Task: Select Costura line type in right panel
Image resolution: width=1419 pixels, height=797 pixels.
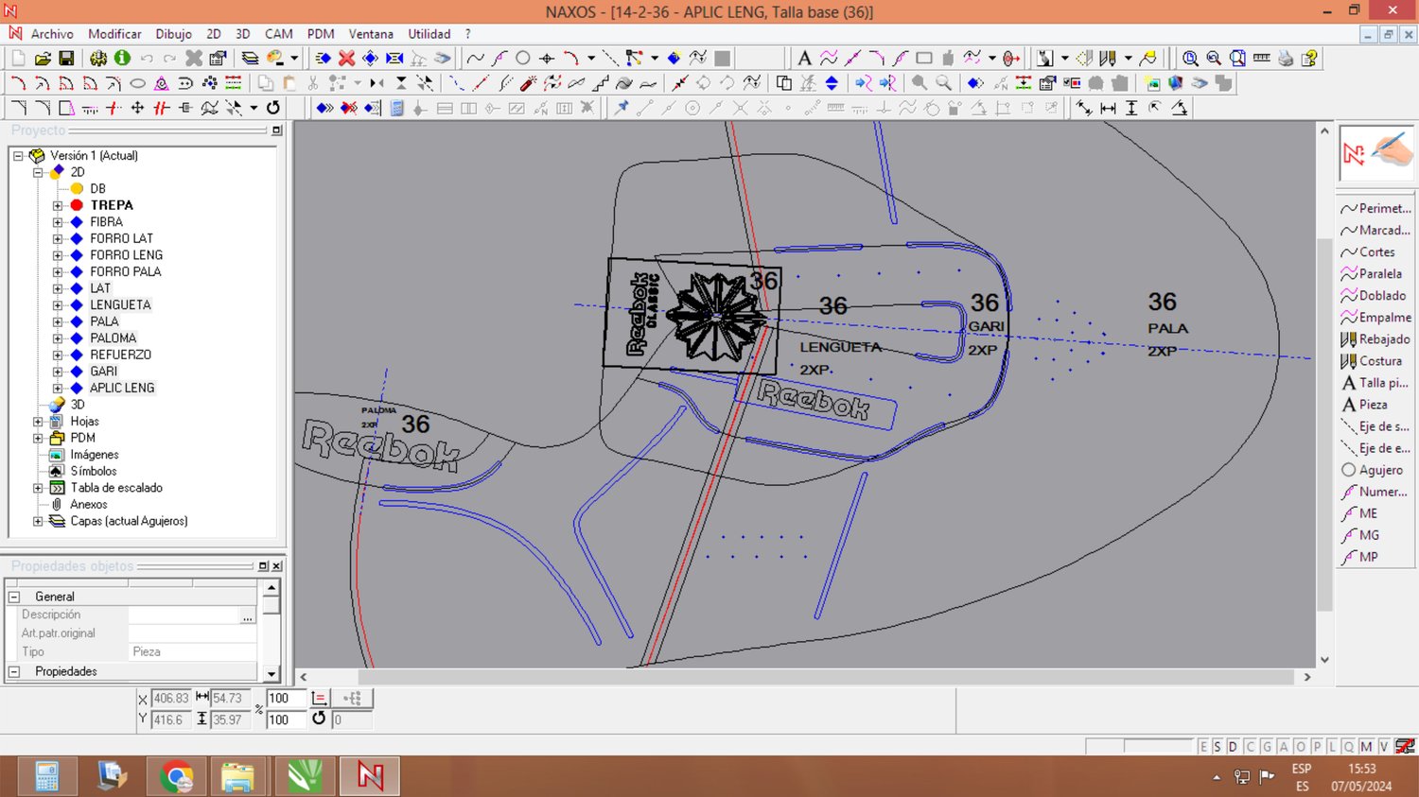Action: point(1371,361)
